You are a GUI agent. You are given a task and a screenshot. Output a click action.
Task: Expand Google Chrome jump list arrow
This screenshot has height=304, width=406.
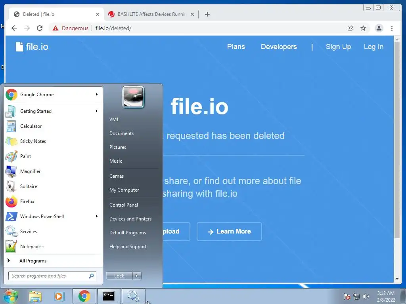click(97, 95)
